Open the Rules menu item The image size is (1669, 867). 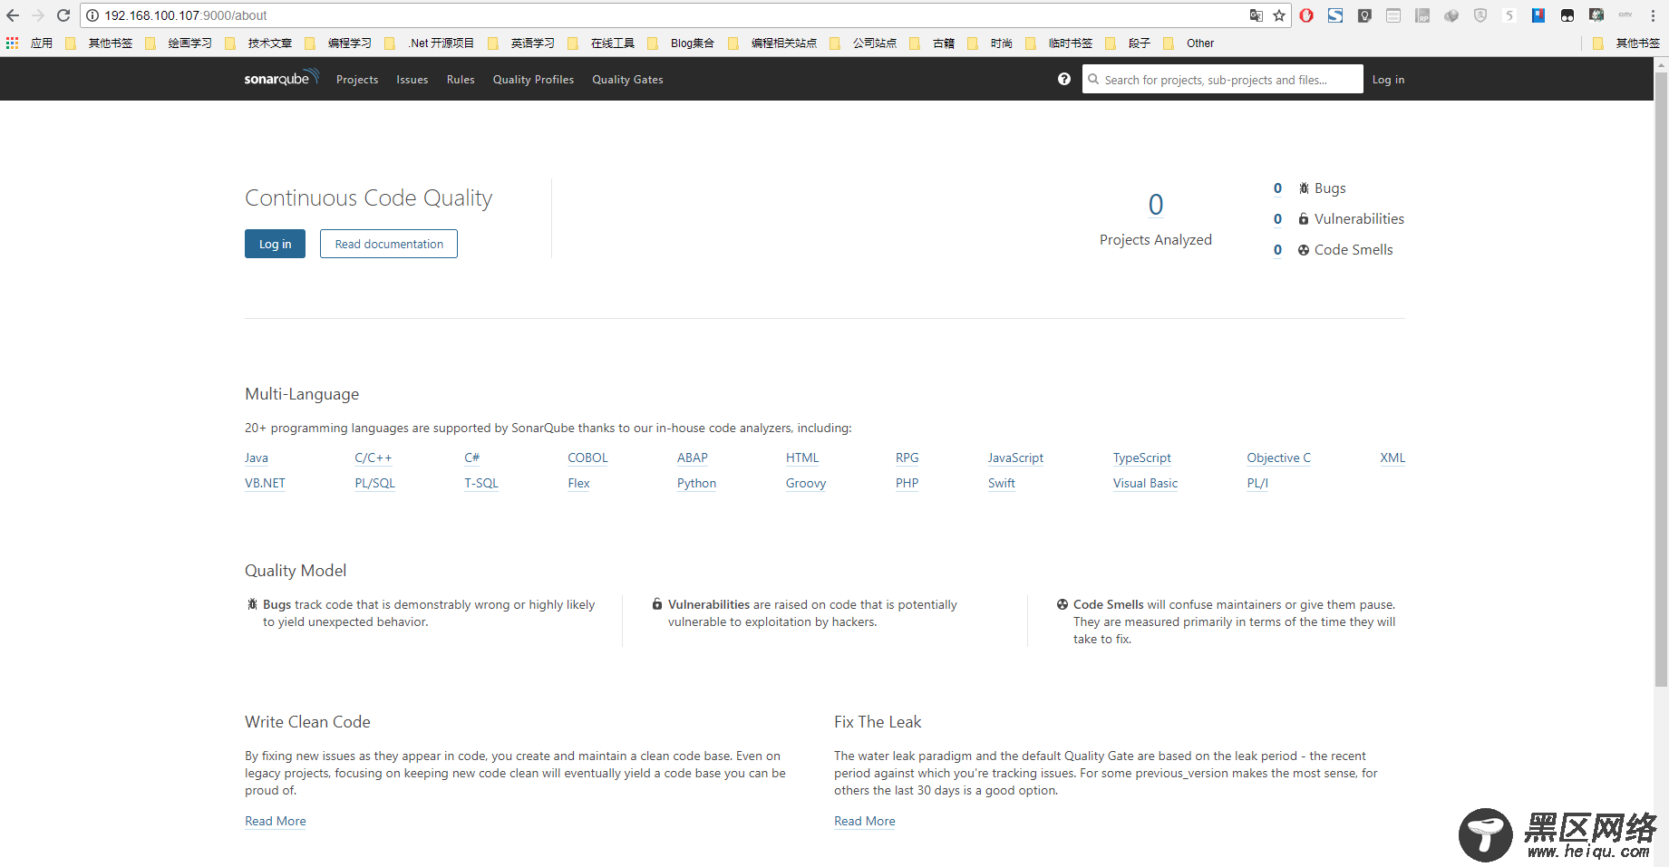tap(461, 80)
